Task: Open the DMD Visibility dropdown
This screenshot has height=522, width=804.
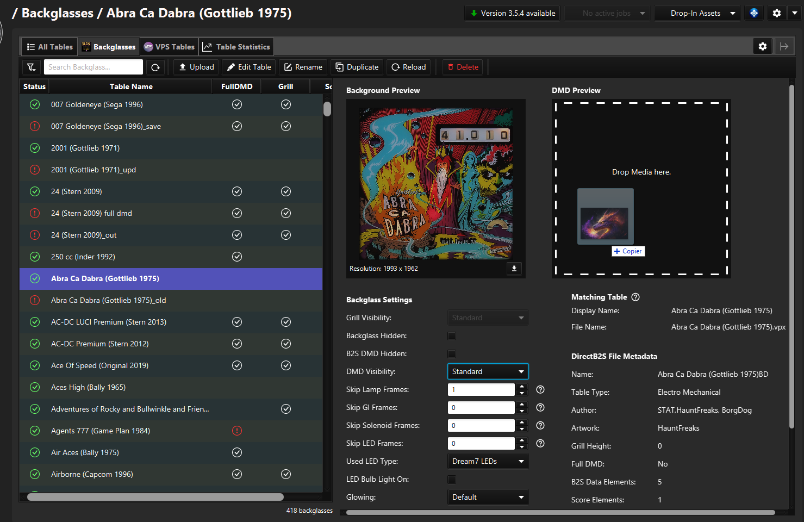Action: click(488, 371)
